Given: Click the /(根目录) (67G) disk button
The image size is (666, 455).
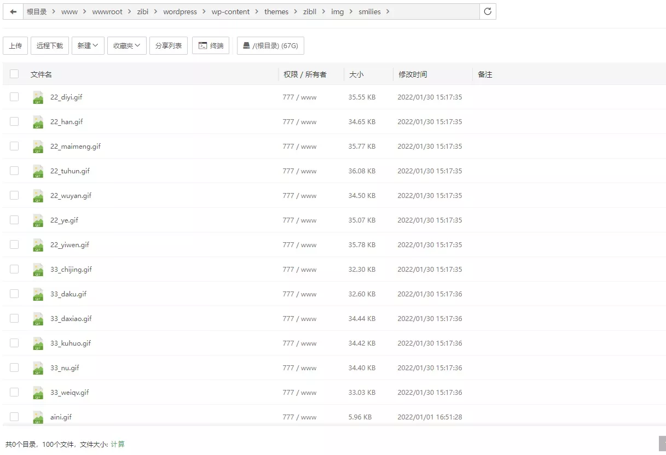Looking at the screenshot, I should (270, 46).
